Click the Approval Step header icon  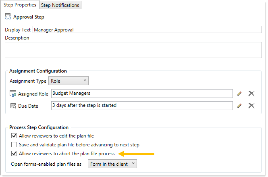8,17
